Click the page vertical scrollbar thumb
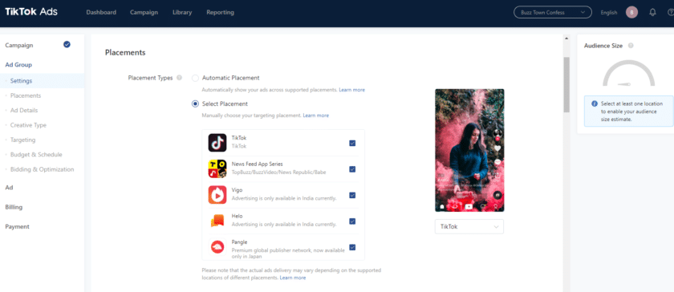This screenshot has width=674, height=292. (566, 84)
